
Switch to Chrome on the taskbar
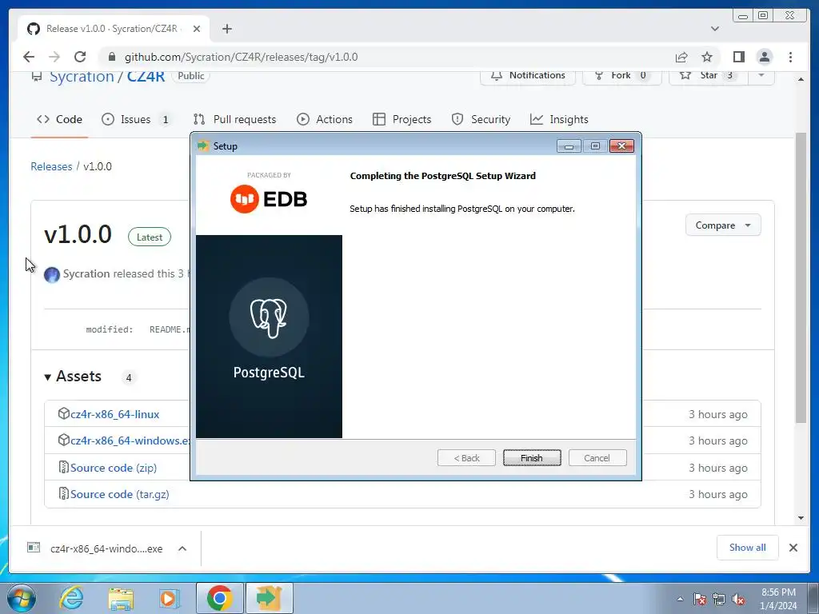219,598
